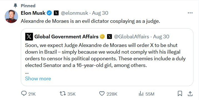Bookmark this pinned tweet

[x=180, y=94]
